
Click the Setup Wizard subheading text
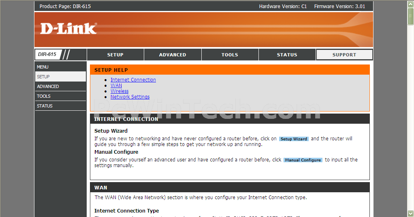click(111, 131)
